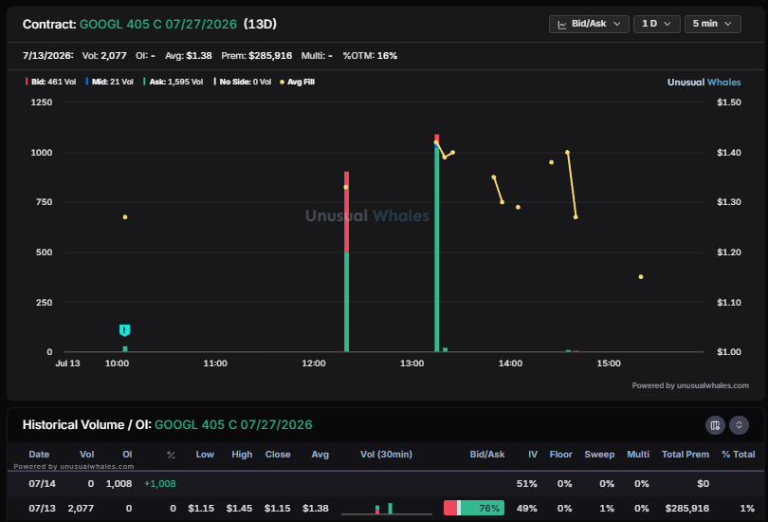Toggle the Bid 461 Vol legend series
The width and height of the screenshot is (768, 522).
(51, 82)
